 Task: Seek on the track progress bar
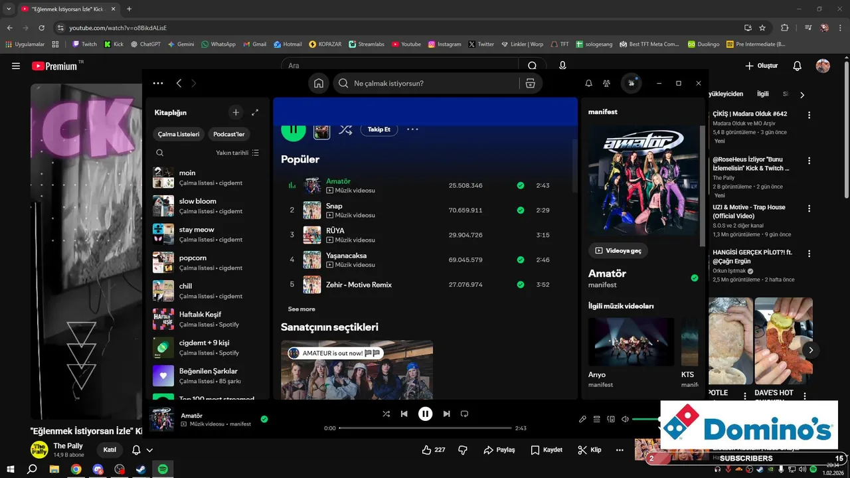pyautogui.click(x=425, y=428)
